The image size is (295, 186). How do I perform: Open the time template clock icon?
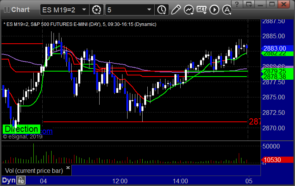(162, 10)
